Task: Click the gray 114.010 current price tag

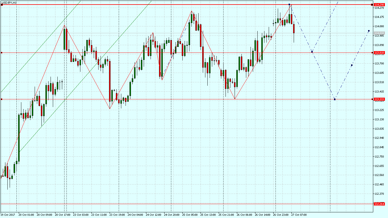Action: coord(379,33)
